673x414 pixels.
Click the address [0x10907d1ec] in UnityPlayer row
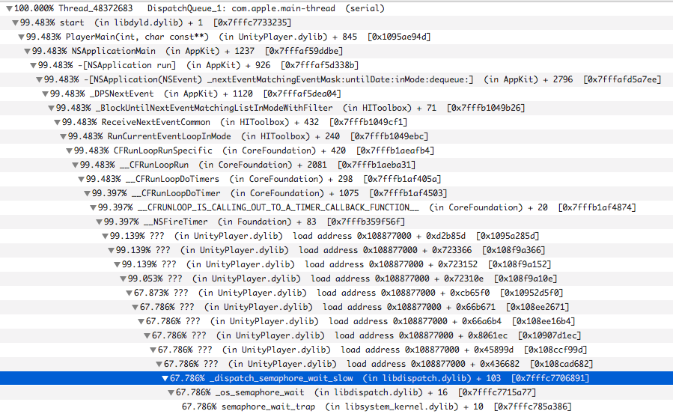click(549, 335)
